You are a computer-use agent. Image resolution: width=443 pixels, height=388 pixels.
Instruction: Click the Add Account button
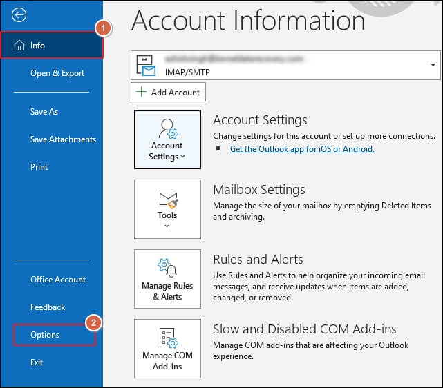point(168,92)
